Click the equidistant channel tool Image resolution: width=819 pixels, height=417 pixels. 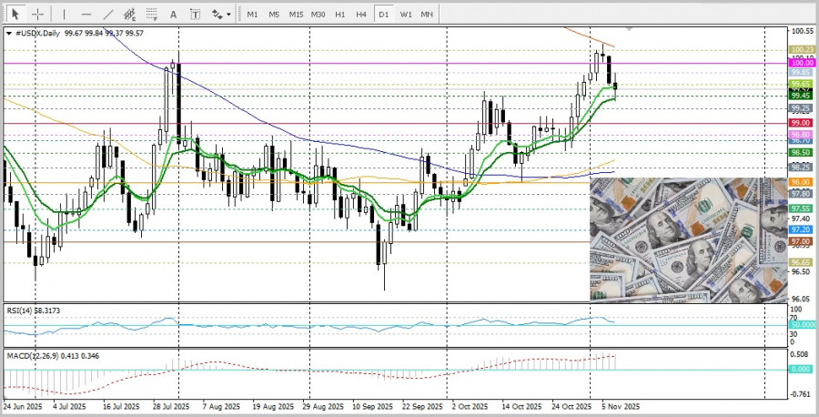pos(131,15)
